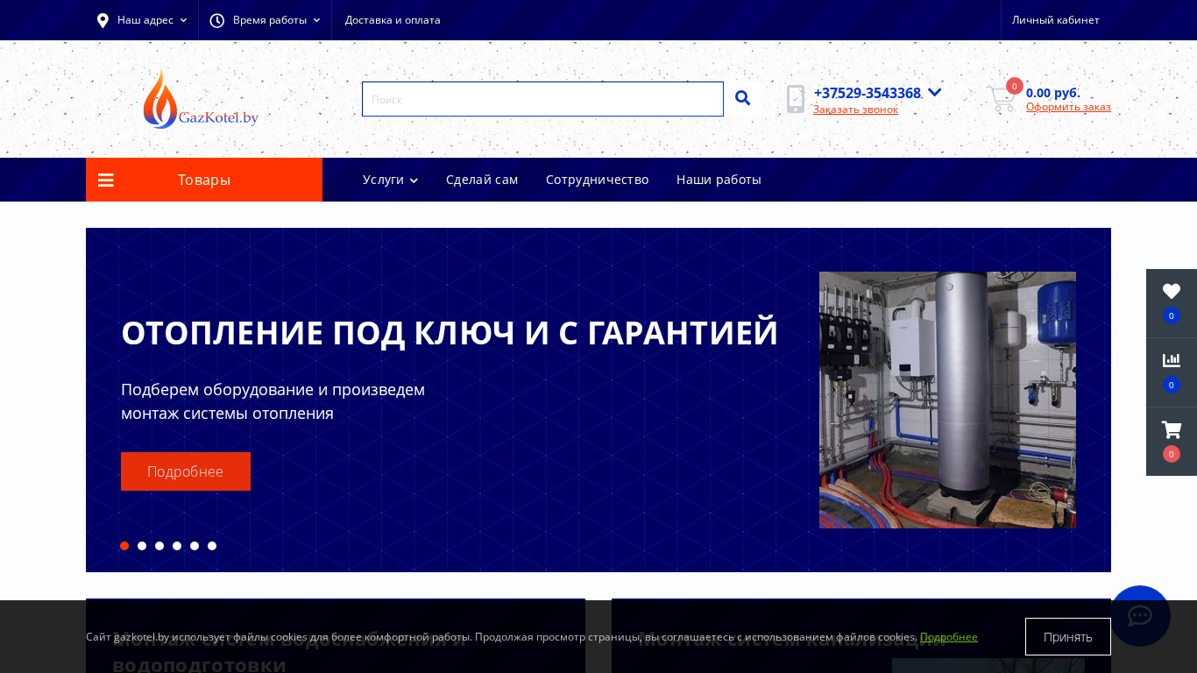
Task: Click the Подробнее banner button
Action: 186,471
